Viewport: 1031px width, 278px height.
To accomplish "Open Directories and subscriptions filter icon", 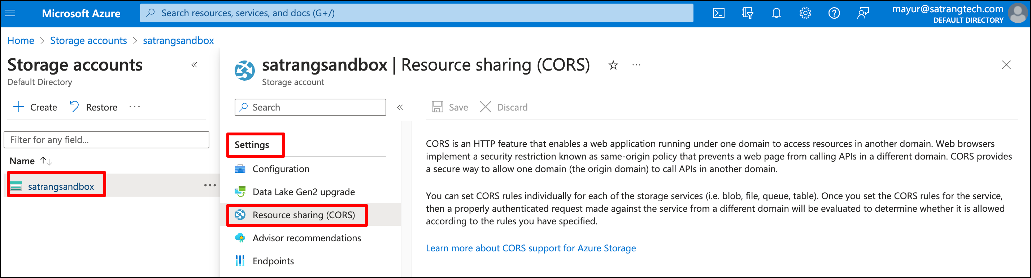I will pyautogui.click(x=747, y=13).
